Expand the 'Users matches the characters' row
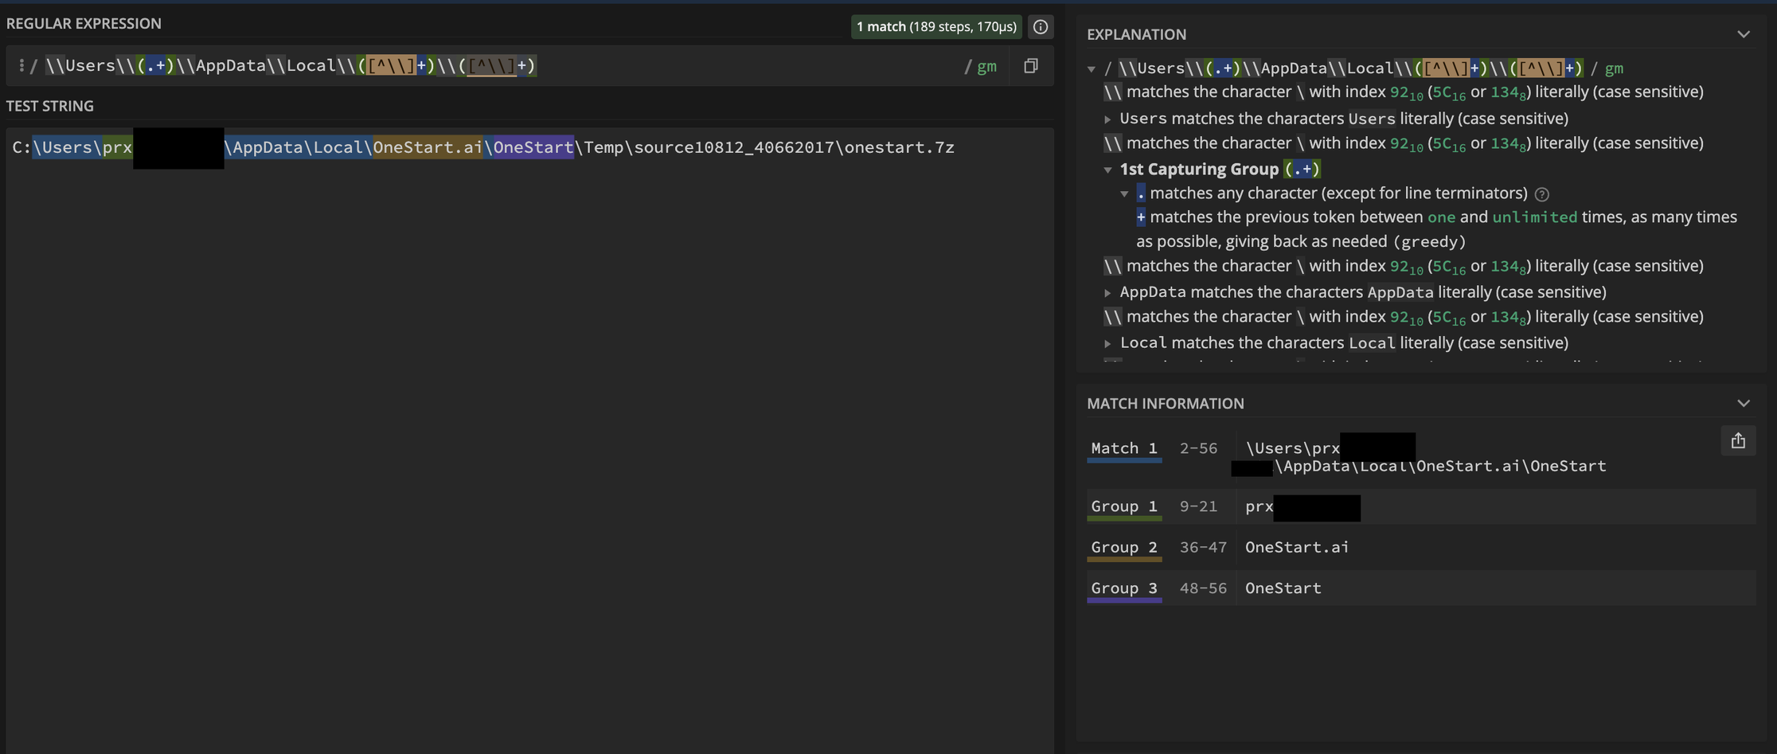 1107,119
